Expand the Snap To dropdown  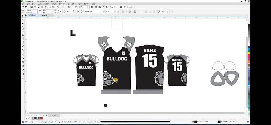coord(117,7)
